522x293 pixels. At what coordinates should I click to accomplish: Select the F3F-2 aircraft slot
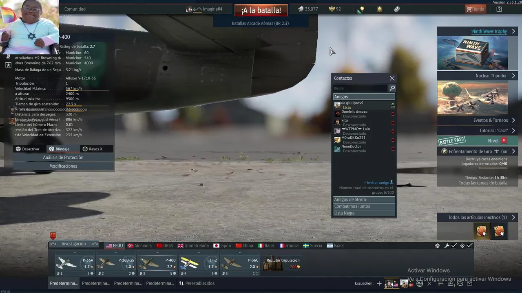[x=199, y=264]
